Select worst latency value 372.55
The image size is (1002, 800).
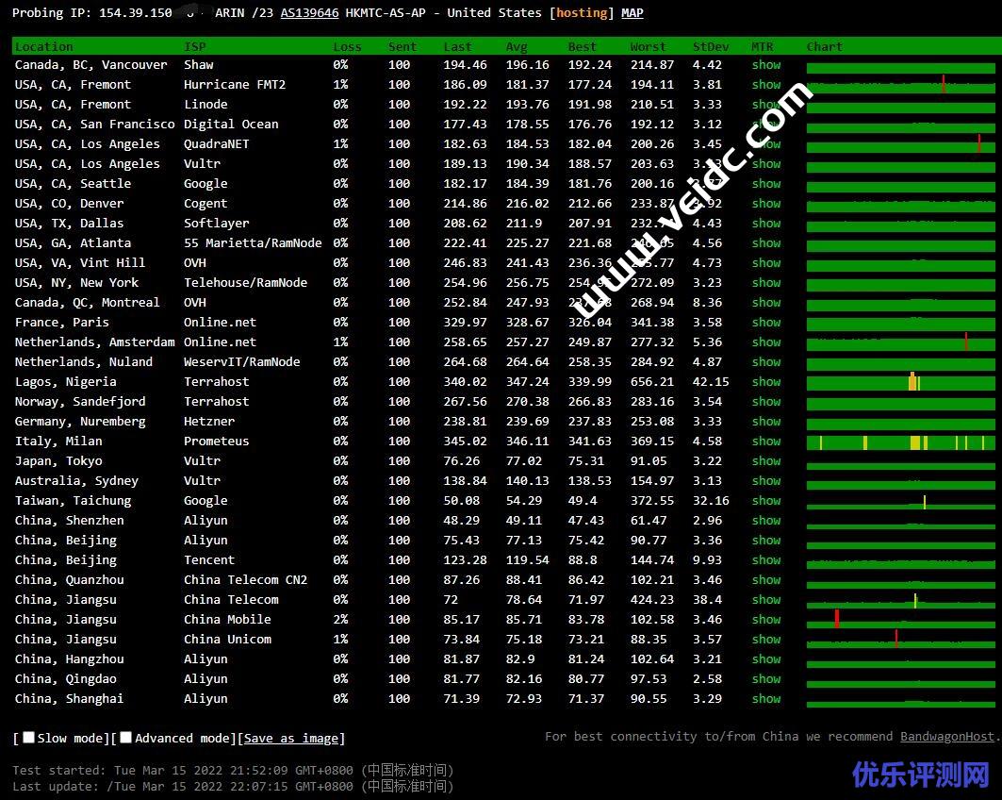(651, 501)
